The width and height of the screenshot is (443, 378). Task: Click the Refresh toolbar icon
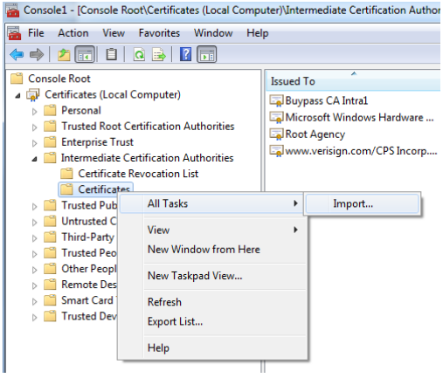point(139,54)
